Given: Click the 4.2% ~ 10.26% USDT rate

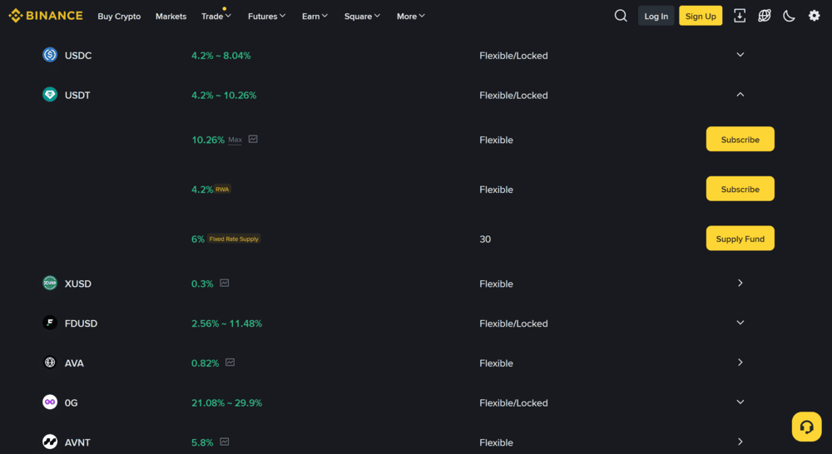Looking at the screenshot, I should point(224,96).
